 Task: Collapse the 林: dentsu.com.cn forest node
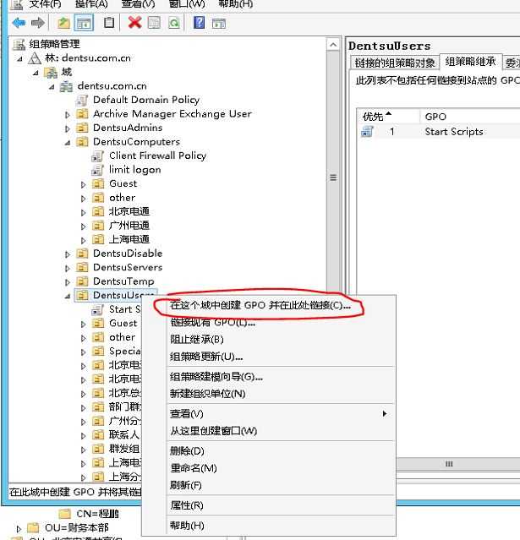20,59
